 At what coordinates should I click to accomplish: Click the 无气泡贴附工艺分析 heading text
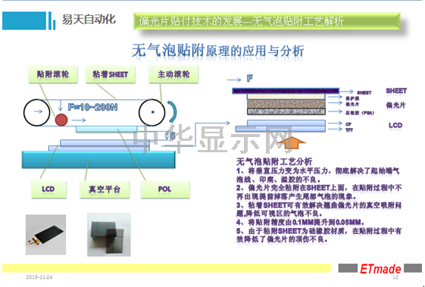[x=274, y=162]
